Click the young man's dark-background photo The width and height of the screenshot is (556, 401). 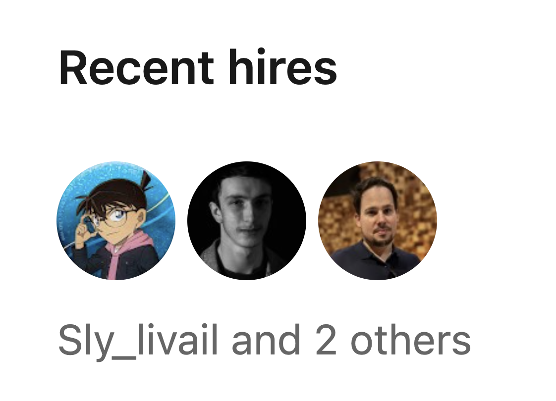click(247, 221)
